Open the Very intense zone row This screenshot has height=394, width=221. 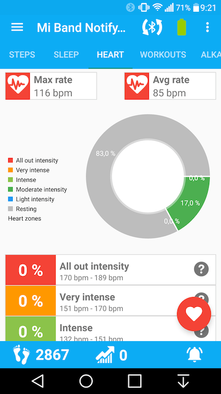[110, 301]
